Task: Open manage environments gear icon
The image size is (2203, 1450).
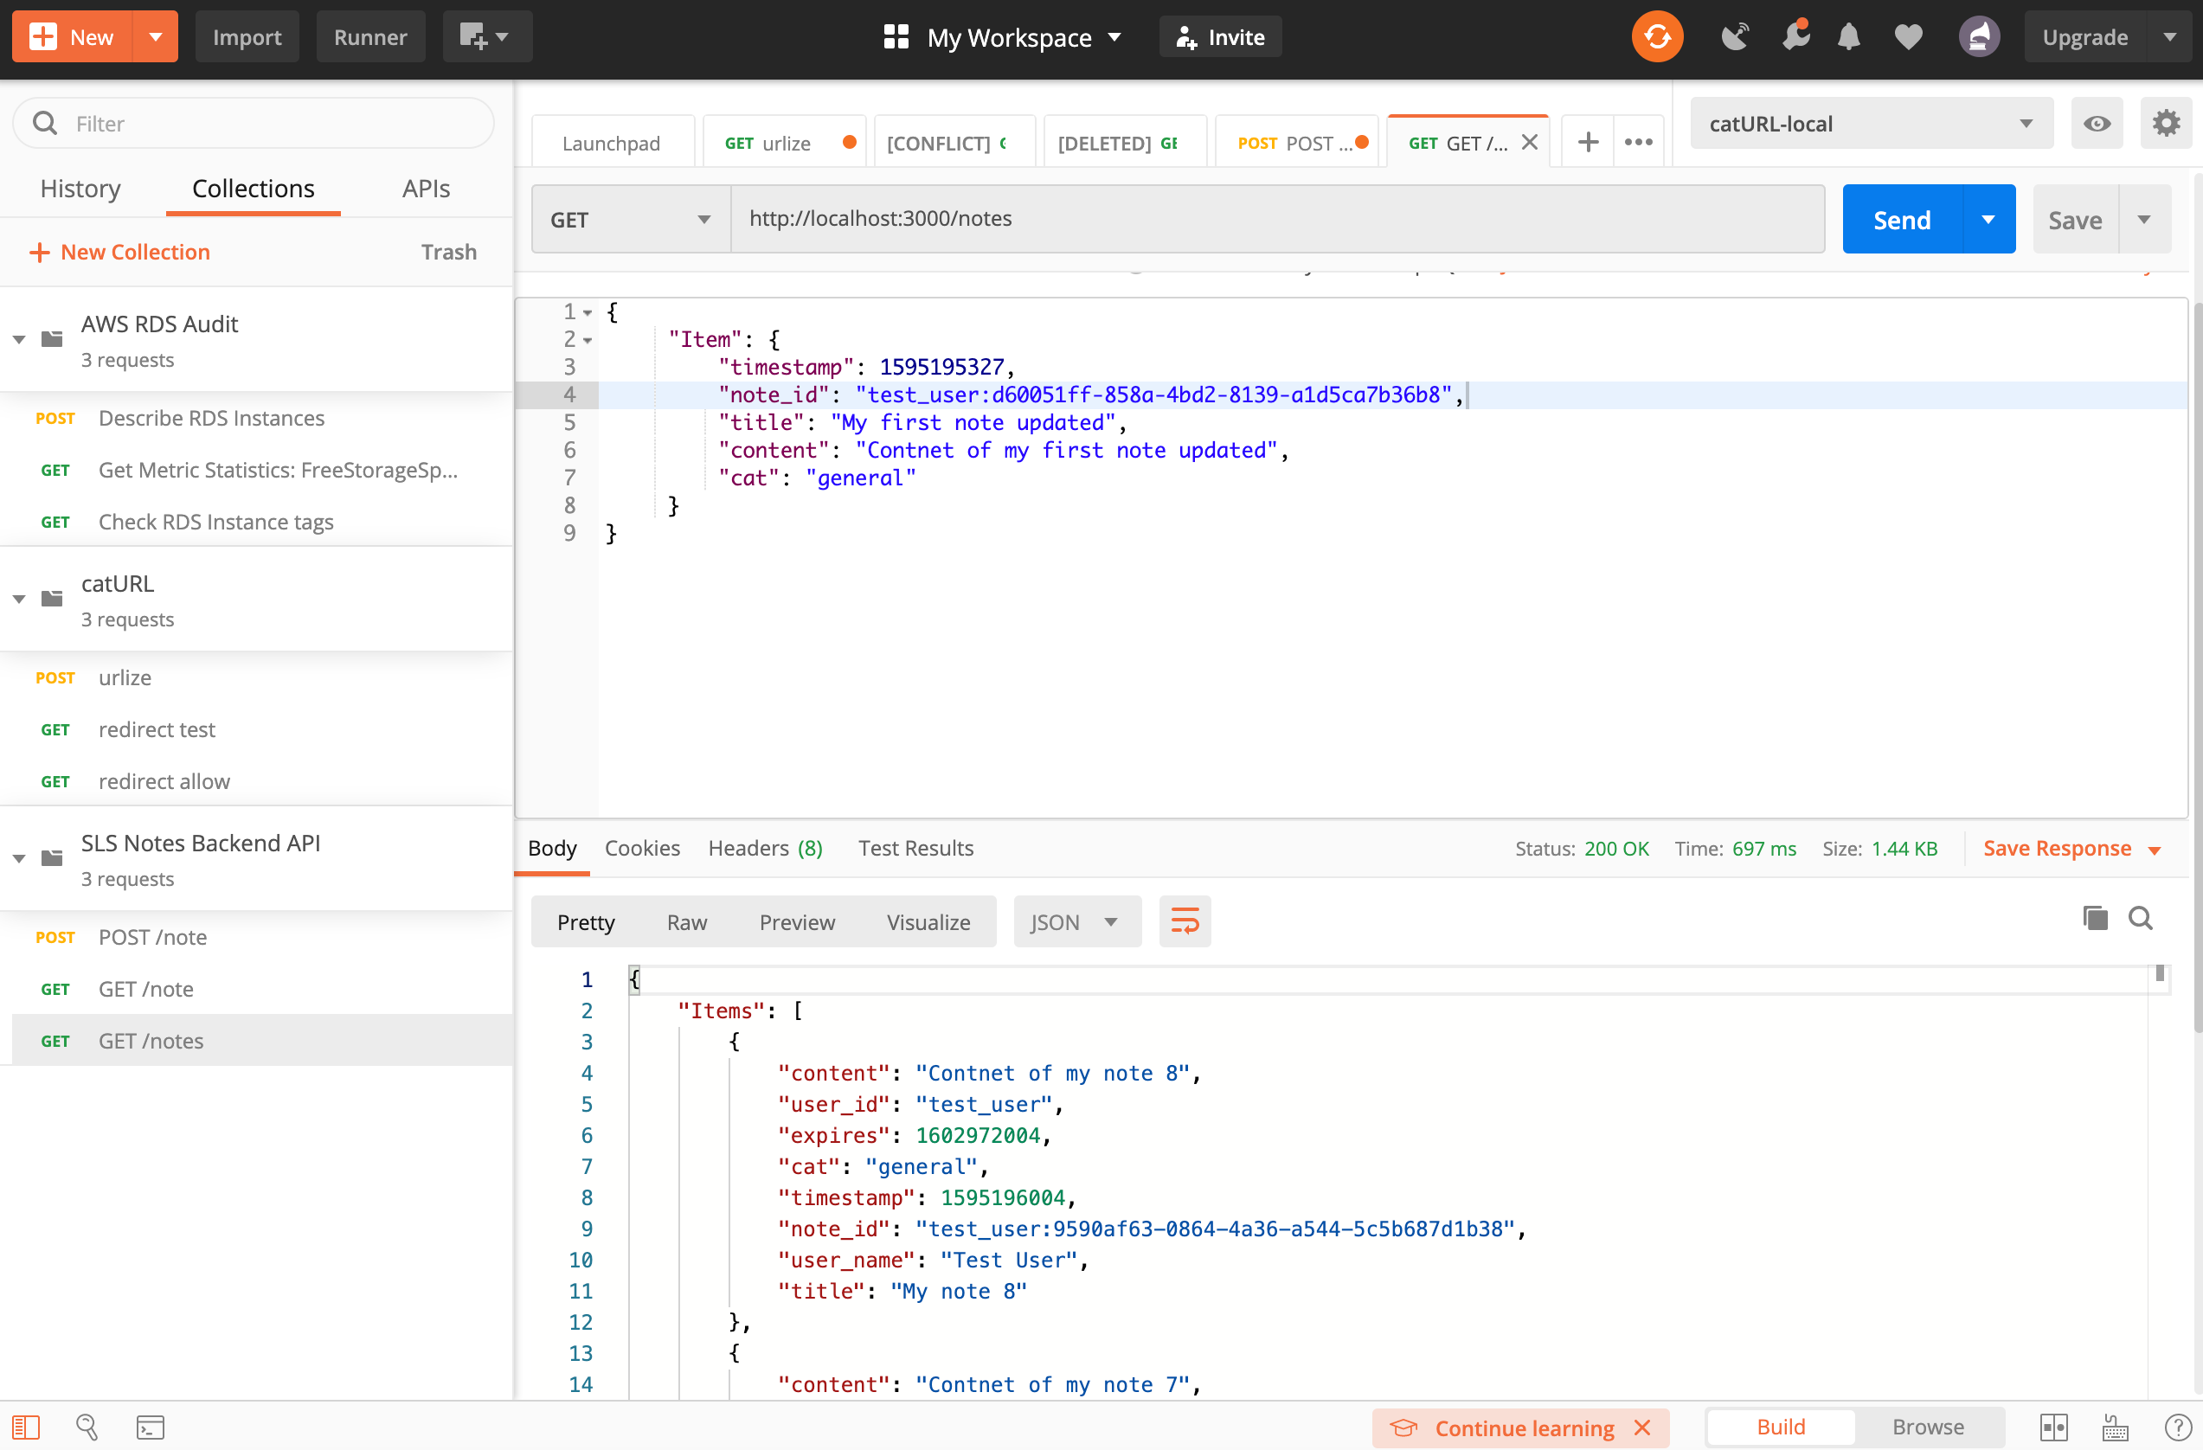Action: click(2165, 123)
